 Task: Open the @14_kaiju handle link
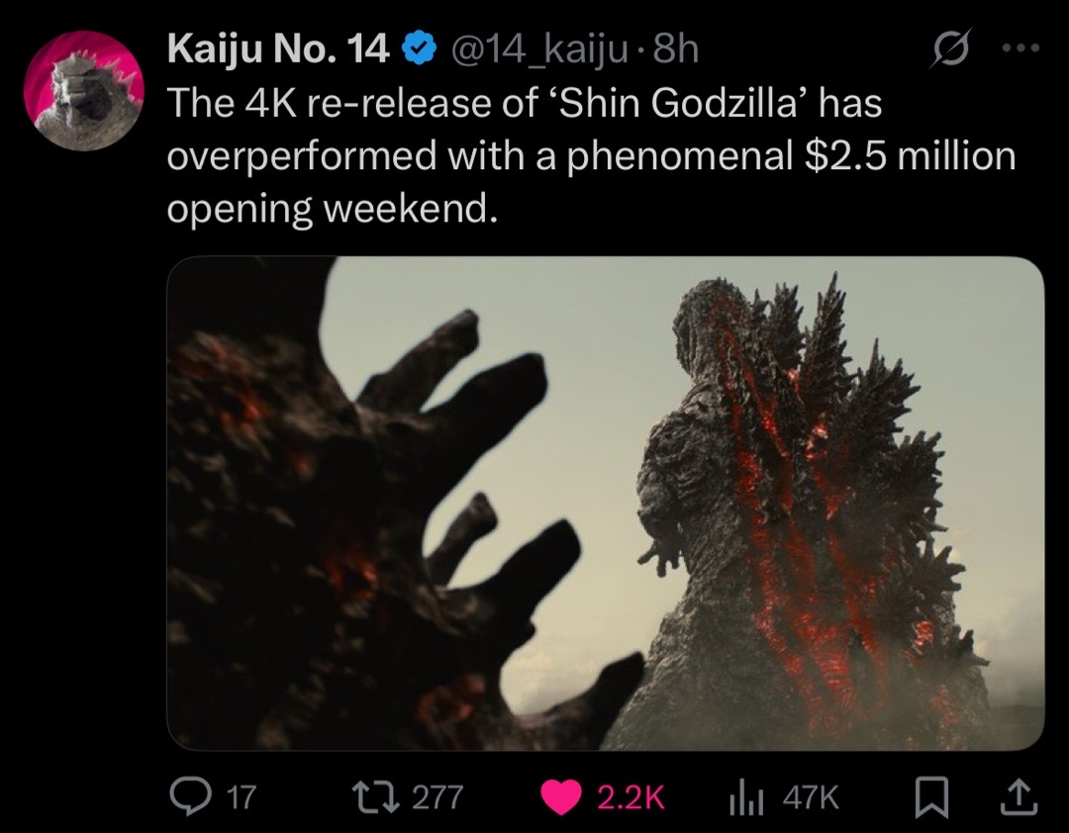[x=537, y=49]
